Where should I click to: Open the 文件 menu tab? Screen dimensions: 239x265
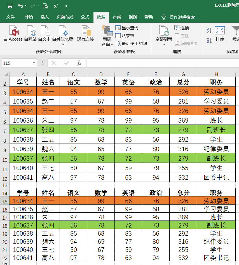click(10, 17)
